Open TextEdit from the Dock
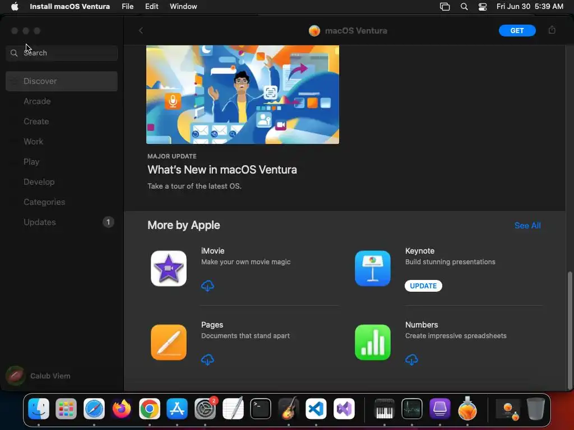 tap(233, 408)
